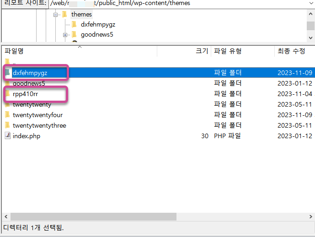Select themes folder in the tree
The width and height of the screenshot is (315, 237).
point(81,15)
